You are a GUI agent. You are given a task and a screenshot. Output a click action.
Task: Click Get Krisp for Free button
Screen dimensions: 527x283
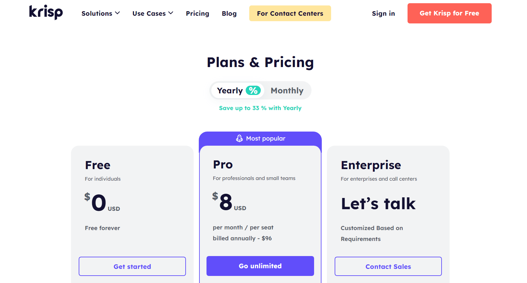(450, 13)
